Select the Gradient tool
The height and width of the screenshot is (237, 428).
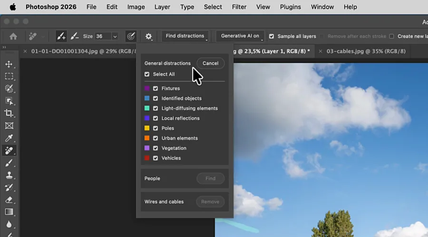[x=9, y=212]
